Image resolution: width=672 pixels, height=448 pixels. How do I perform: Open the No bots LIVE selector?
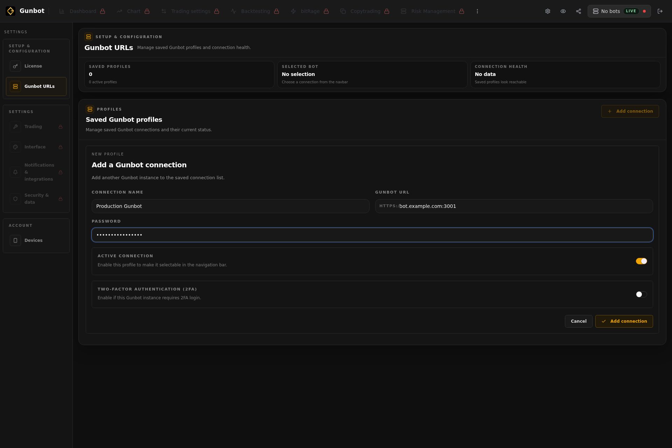point(619,11)
